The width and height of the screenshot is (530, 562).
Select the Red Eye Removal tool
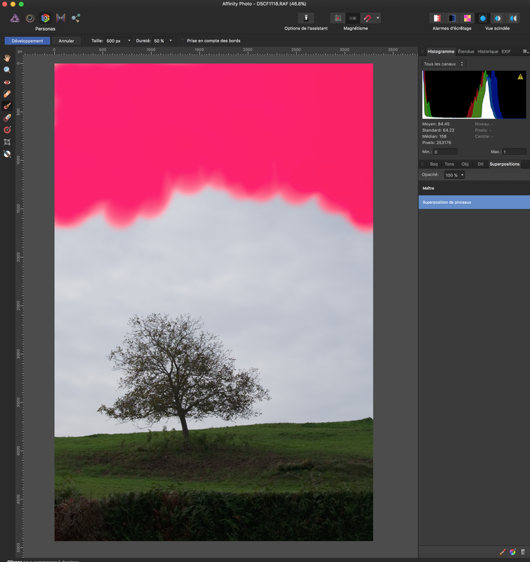click(x=7, y=82)
